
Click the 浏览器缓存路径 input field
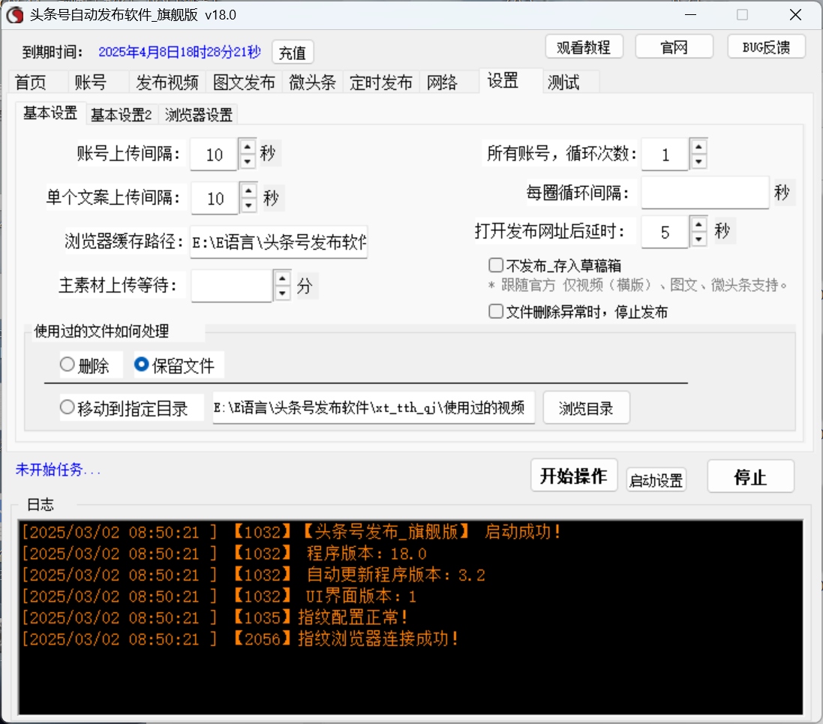(278, 242)
